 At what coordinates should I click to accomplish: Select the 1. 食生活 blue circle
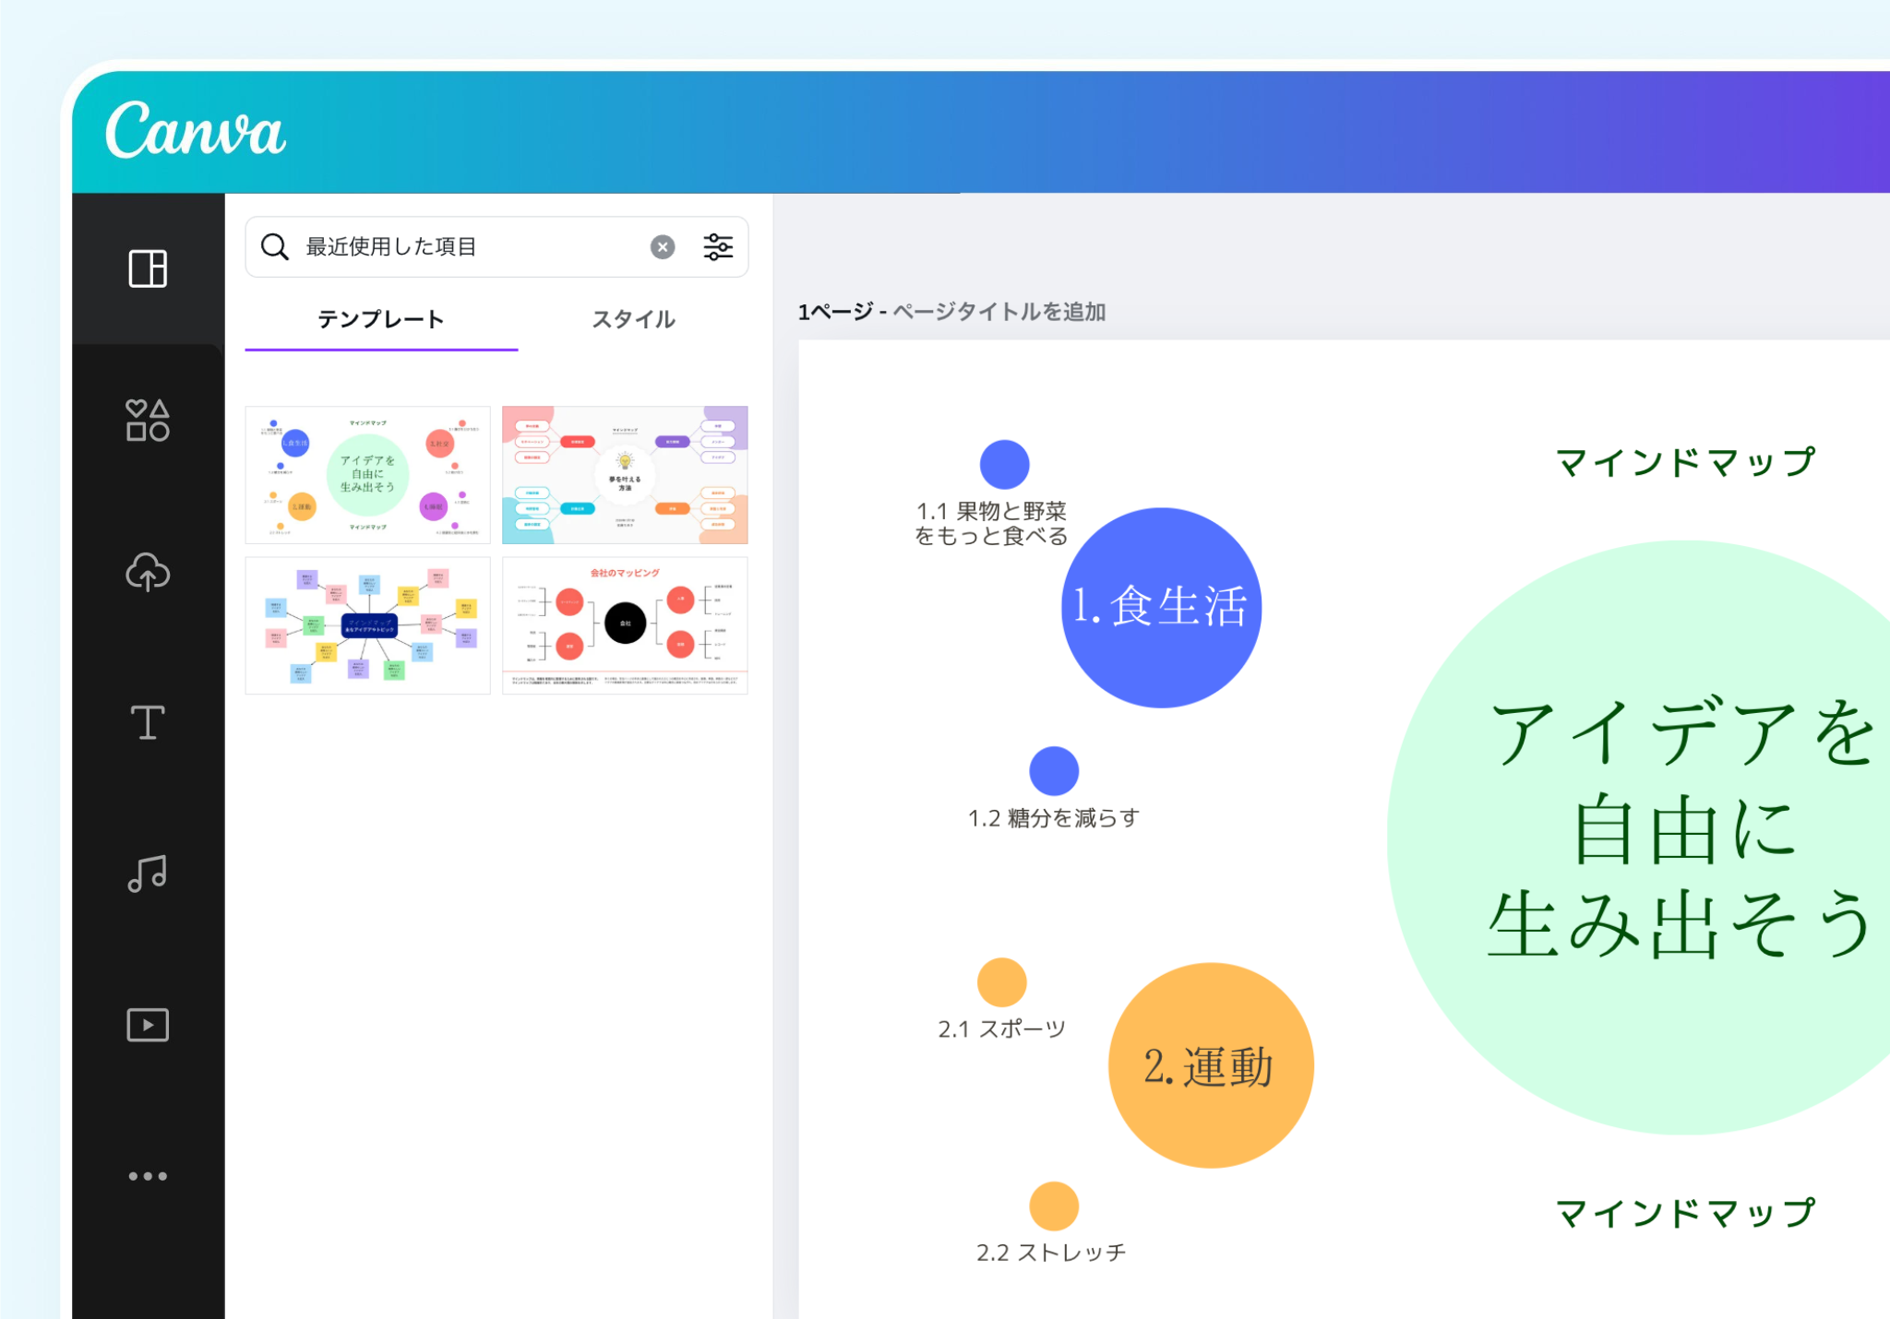click(x=1161, y=608)
